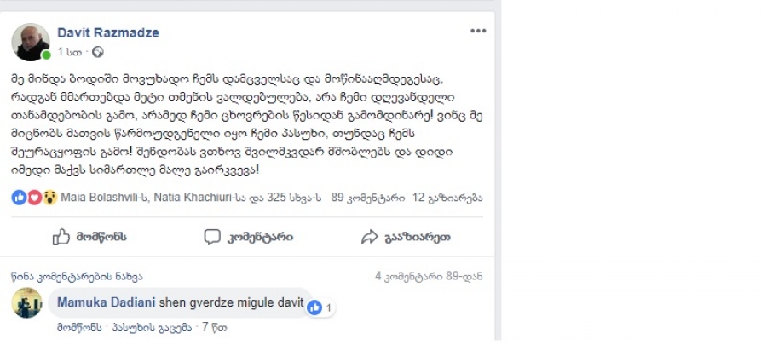767x345 pixels.
Task: Click Davit Razmadze's profile picture
Action: pyautogui.click(x=31, y=42)
